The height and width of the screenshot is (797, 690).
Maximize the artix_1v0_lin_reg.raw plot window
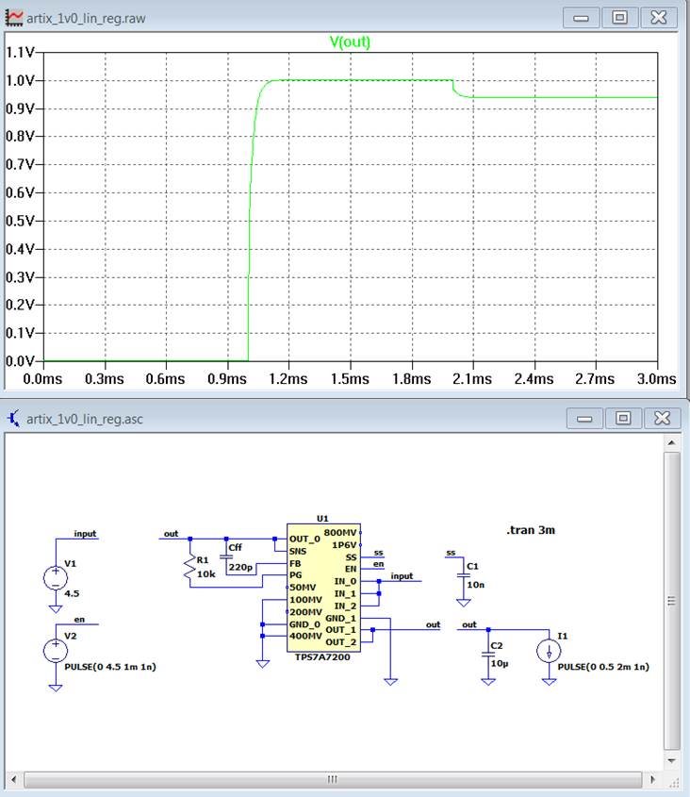pos(619,18)
